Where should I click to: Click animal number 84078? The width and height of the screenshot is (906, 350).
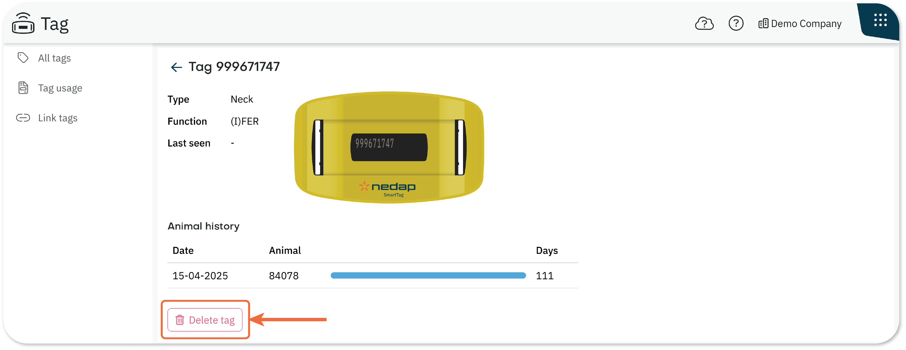tap(284, 276)
